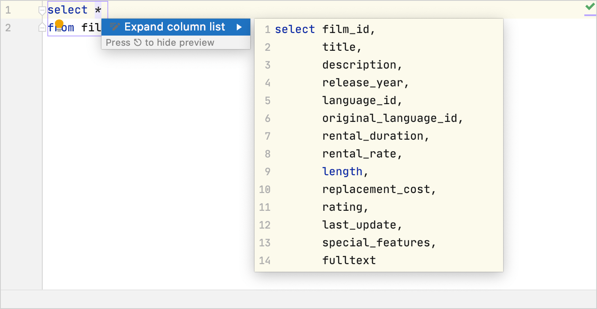
Task: Click the replacement_cost preview line
Action: point(376,189)
